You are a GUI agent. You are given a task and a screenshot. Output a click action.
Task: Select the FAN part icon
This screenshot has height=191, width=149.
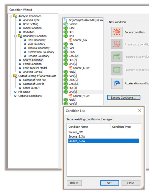[66, 48]
